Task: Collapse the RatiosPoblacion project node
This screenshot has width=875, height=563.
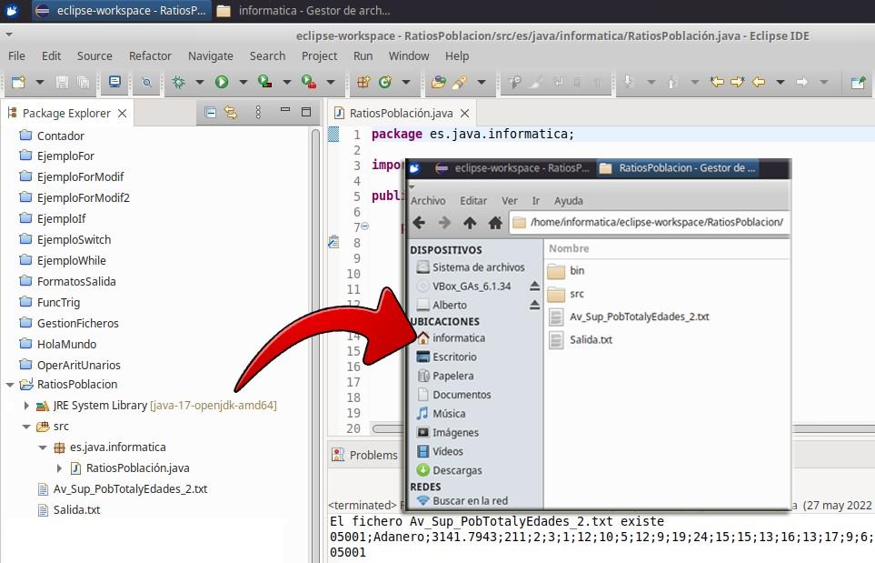Action: (x=10, y=384)
